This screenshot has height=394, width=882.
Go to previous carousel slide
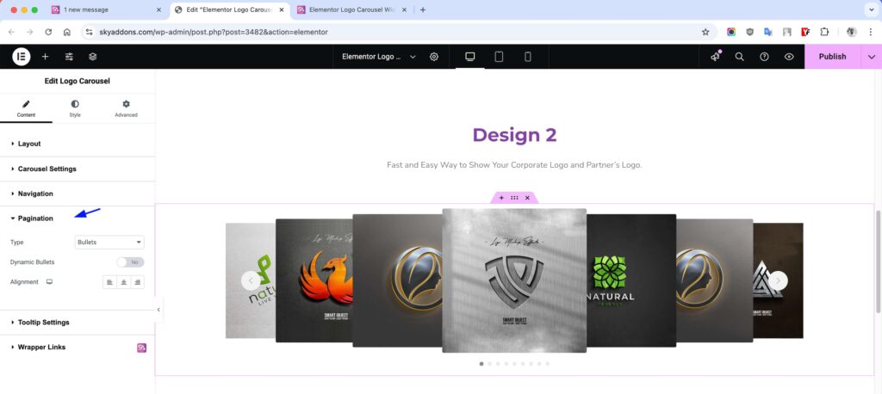click(251, 280)
